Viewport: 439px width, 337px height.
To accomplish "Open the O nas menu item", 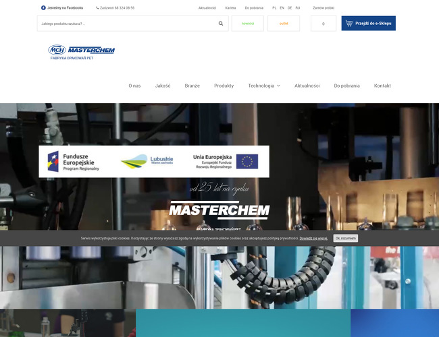I will coord(134,86).
